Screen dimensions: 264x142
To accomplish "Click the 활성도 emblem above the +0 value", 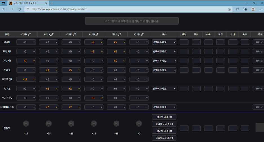I will click(139, 123).
